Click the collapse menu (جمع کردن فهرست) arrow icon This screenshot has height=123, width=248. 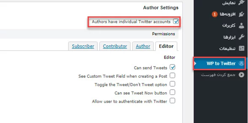point(242,75)
